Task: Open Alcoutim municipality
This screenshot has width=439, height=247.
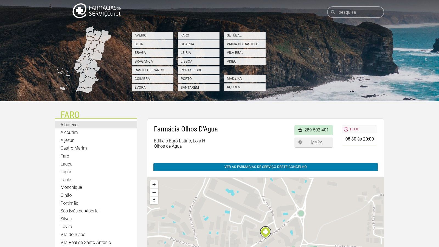Action: pyautogui.click(x=96, y=133)
